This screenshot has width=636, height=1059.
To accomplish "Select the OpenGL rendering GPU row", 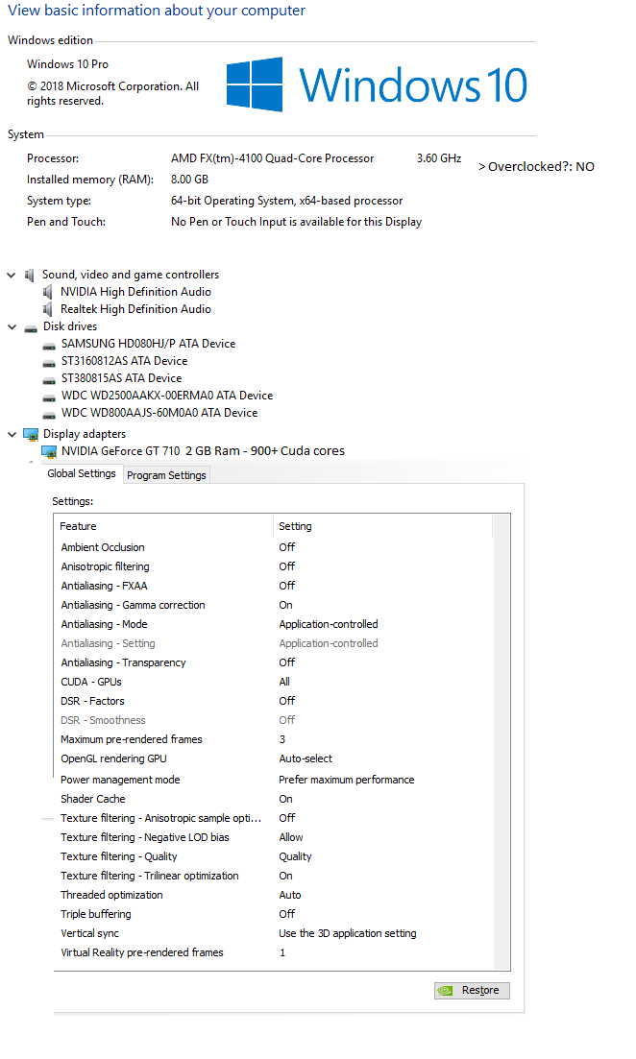I will click(x=274, y=758).
